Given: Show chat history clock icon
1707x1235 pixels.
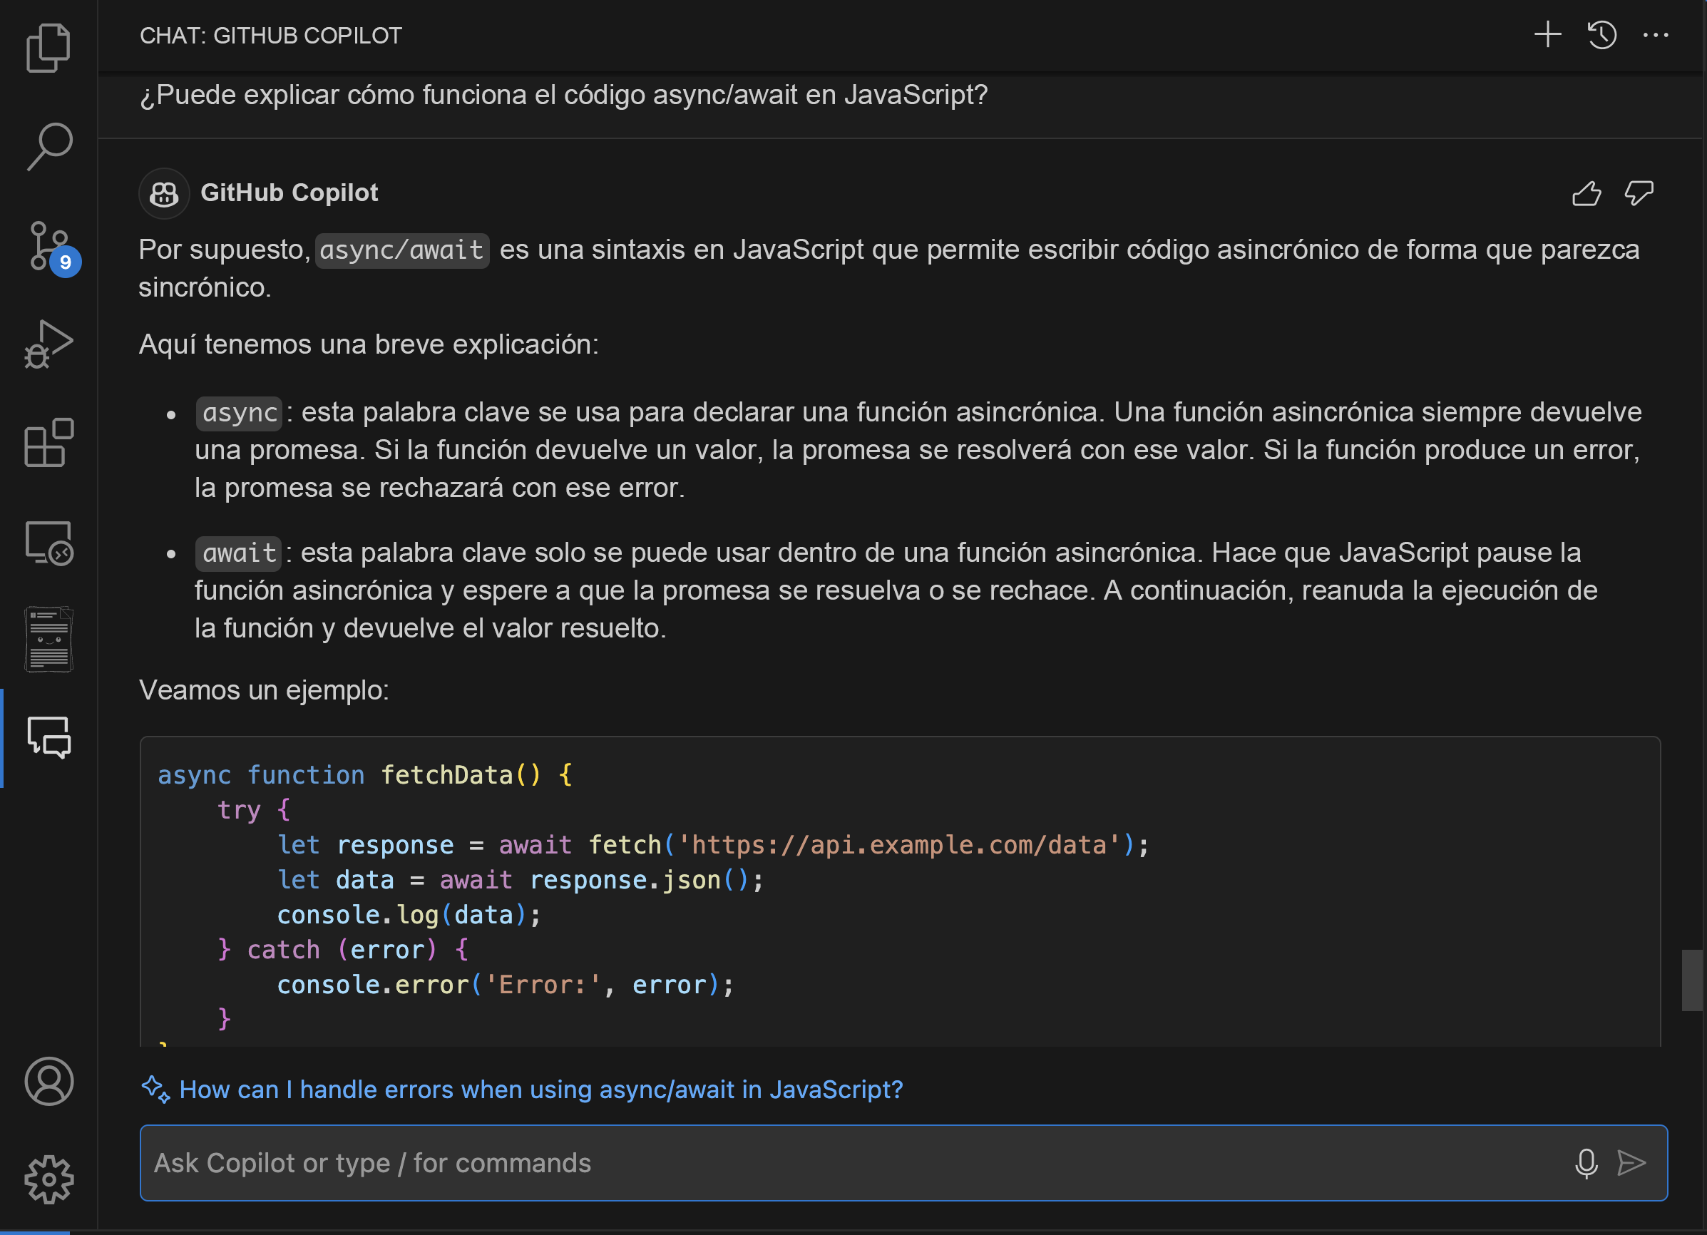Looking at the screenshot, I should coord(1601,35).
